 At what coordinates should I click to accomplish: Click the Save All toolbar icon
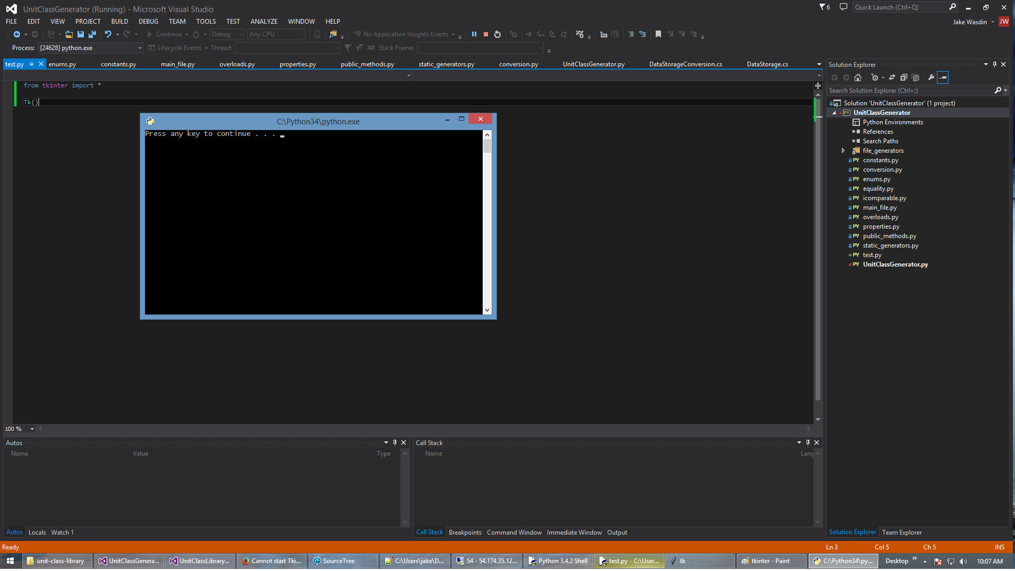click(x=92, y=34)
